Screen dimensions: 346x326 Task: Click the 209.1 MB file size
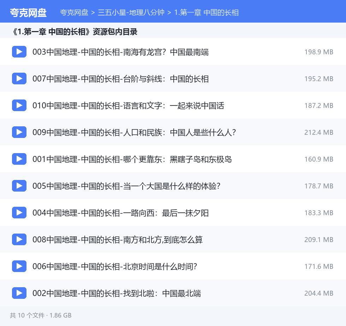319,240
